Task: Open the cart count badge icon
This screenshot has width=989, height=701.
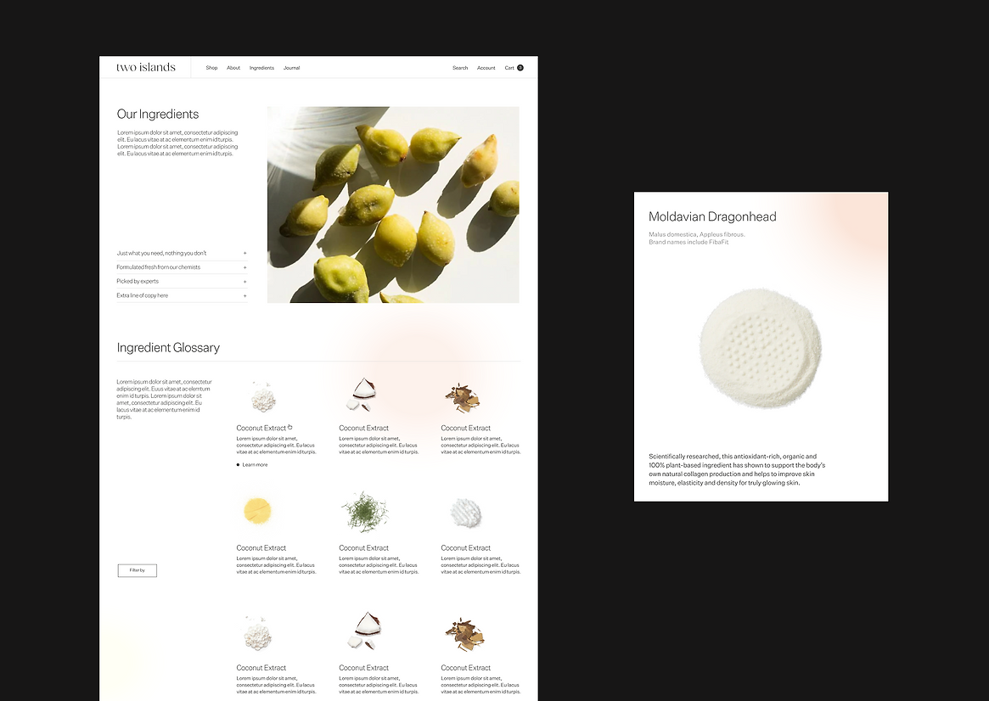Action: pyautogui.click(x=520, y=67)
